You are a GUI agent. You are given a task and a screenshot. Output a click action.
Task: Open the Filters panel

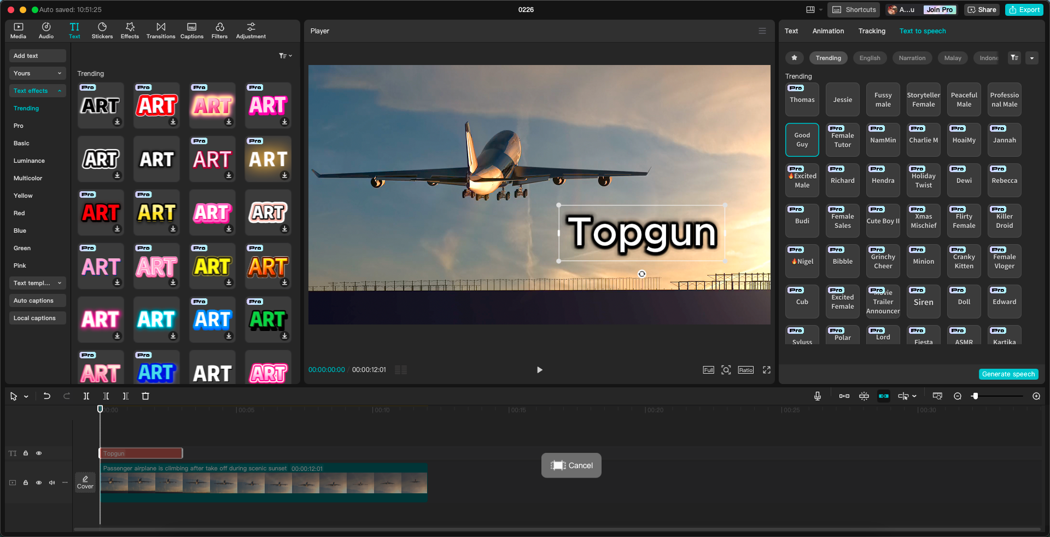tap(219, 30)
